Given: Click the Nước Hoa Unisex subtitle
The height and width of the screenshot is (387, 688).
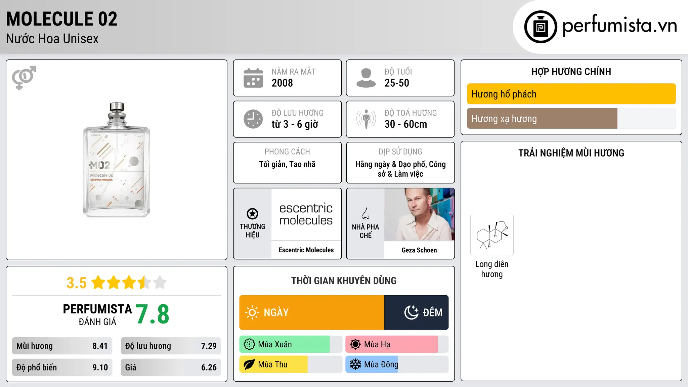Looking at the screenshot, I should [52, 39].
